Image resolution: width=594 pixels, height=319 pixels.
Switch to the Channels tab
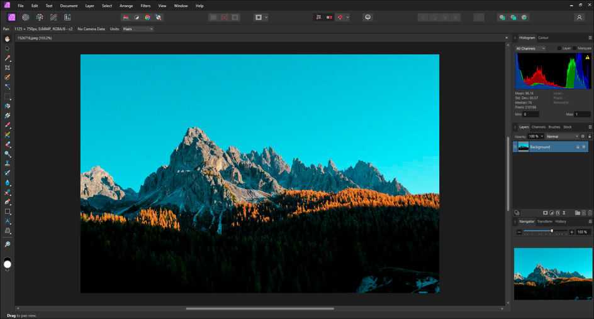tap(539, 127)
